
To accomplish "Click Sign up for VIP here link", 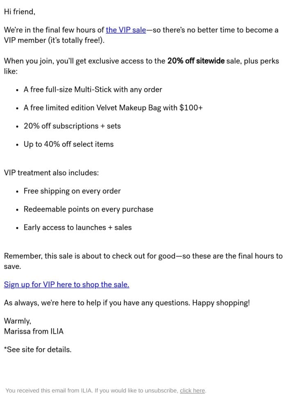I will 66,284.
